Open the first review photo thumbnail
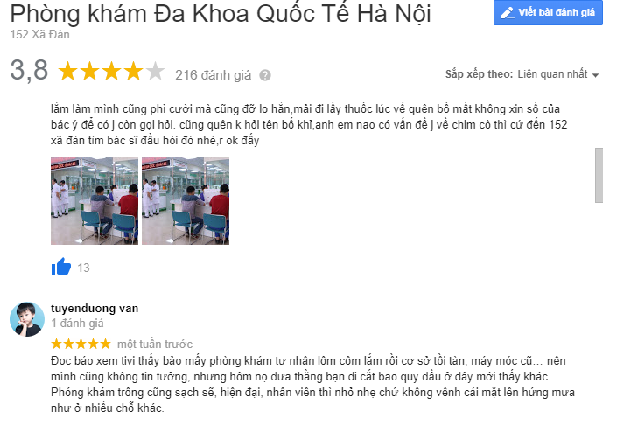Image resolution: width=631 pixels, height=425 pixels. [x=95, y=201]
